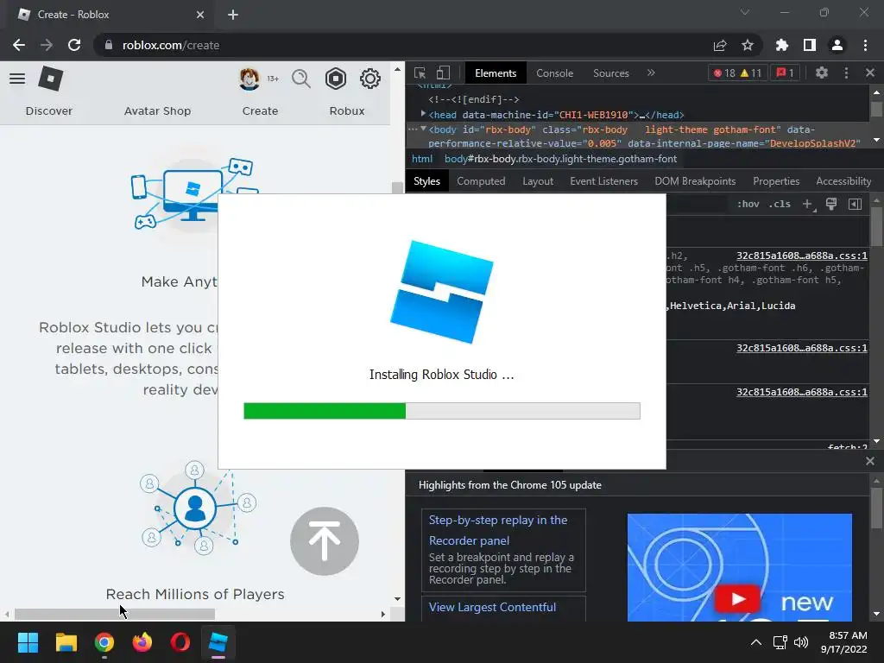Switch to the Console tab

click(555, 73)
